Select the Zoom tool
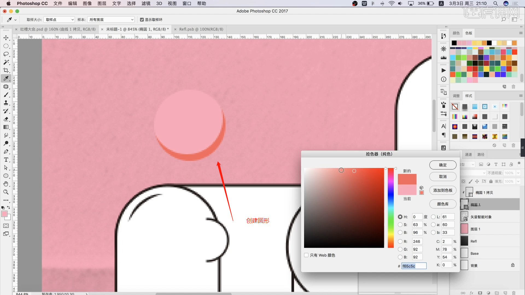This screenshot has height=295, width=525. (6, 192)
